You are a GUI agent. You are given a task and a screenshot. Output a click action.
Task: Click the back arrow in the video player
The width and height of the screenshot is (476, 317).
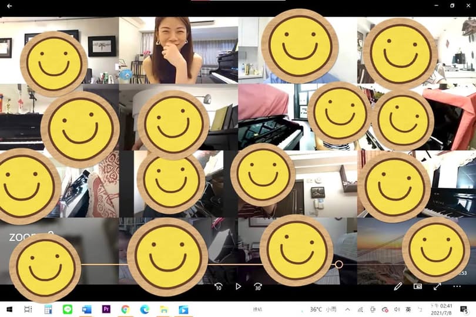9,6
